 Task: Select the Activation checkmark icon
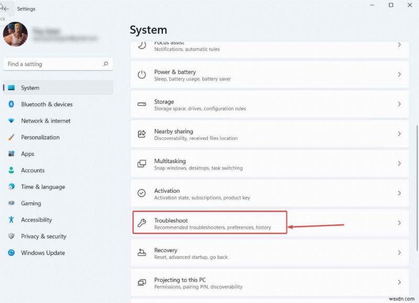[141, 193]
